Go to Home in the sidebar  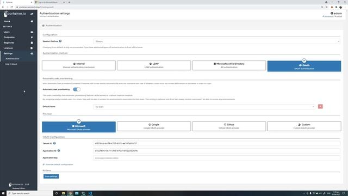pos(7,21)
